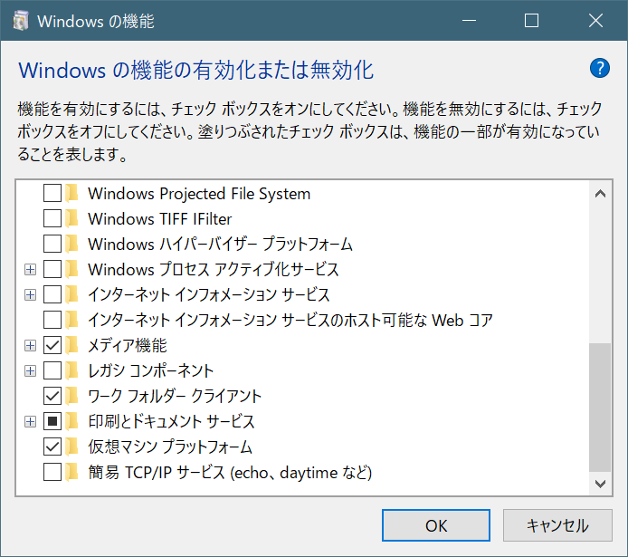Expand Windows プロセス アクティブ化サービス node
Viewport: 628px width, 557px height.
point(30,269)
